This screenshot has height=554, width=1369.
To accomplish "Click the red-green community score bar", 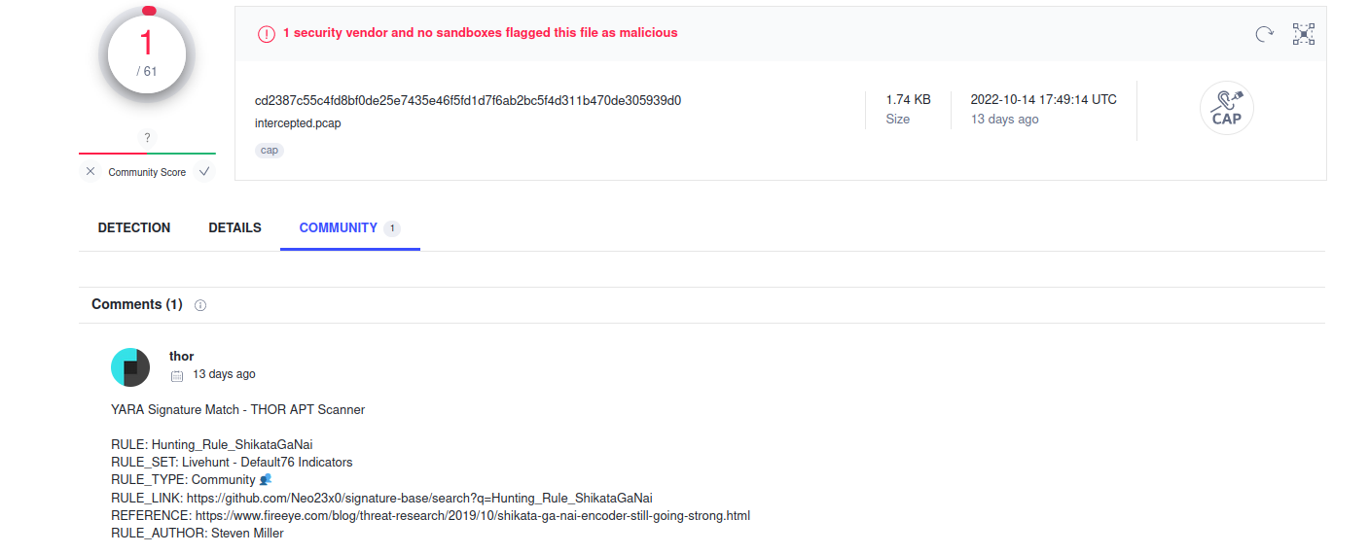I will pos(147,154).
